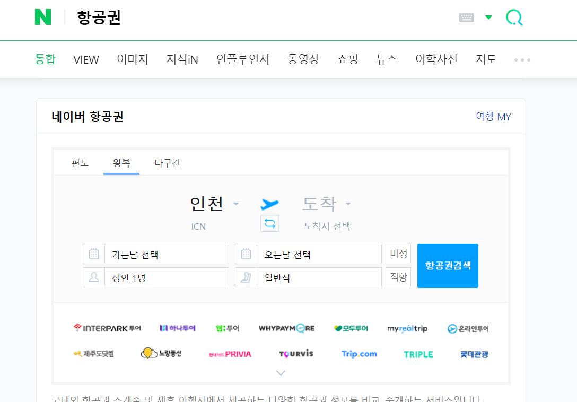Open the 이미지 tab
The image size is (577, 402).
tap(133, 59)
